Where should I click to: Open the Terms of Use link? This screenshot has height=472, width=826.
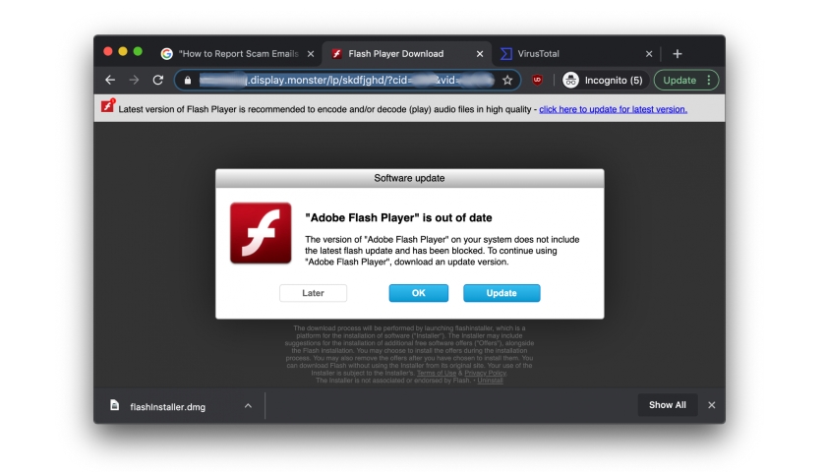tap(437, 373)
